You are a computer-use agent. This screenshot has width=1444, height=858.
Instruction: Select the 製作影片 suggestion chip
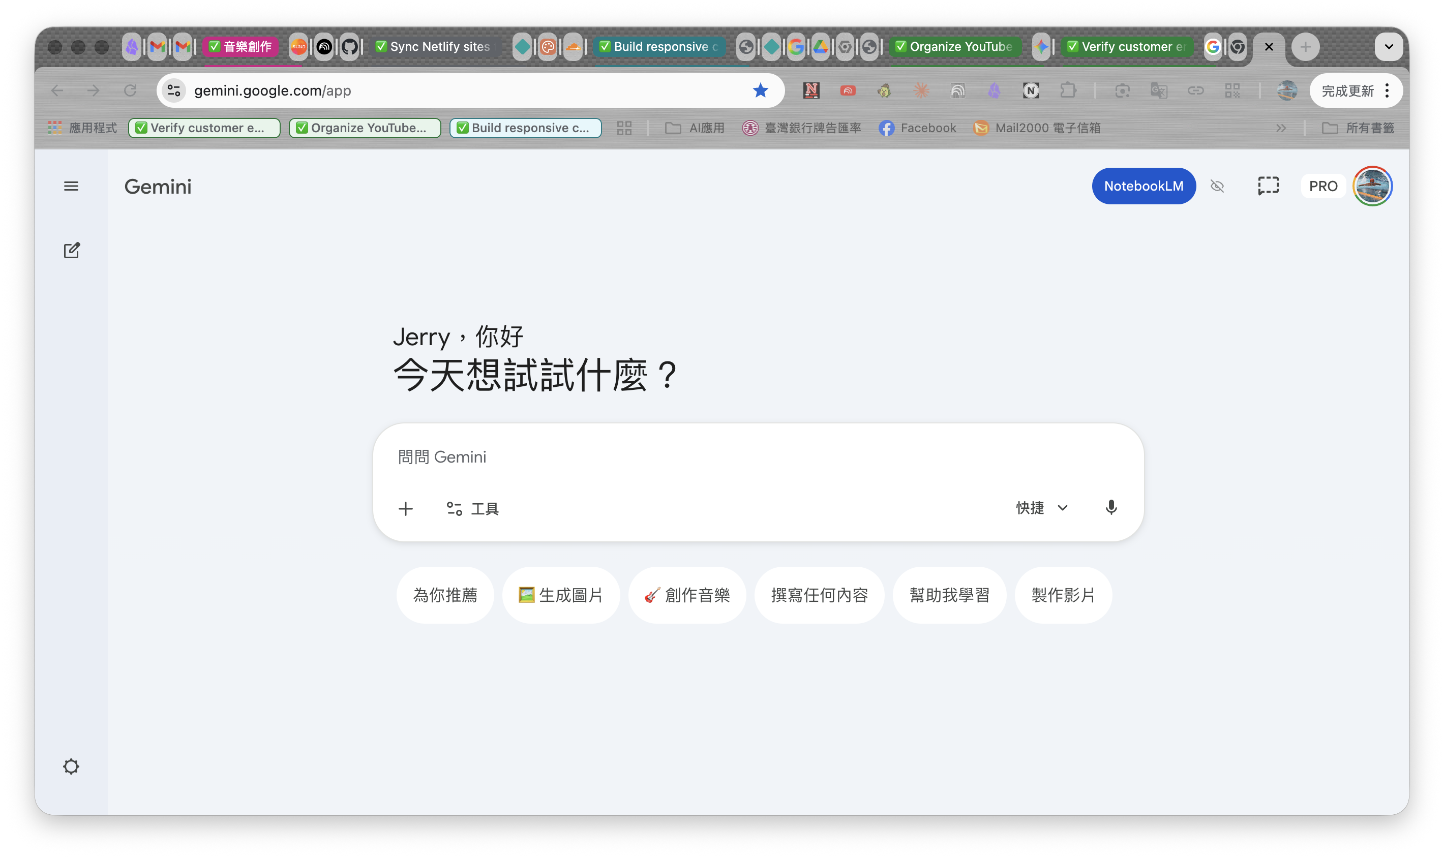(1063, 595)
